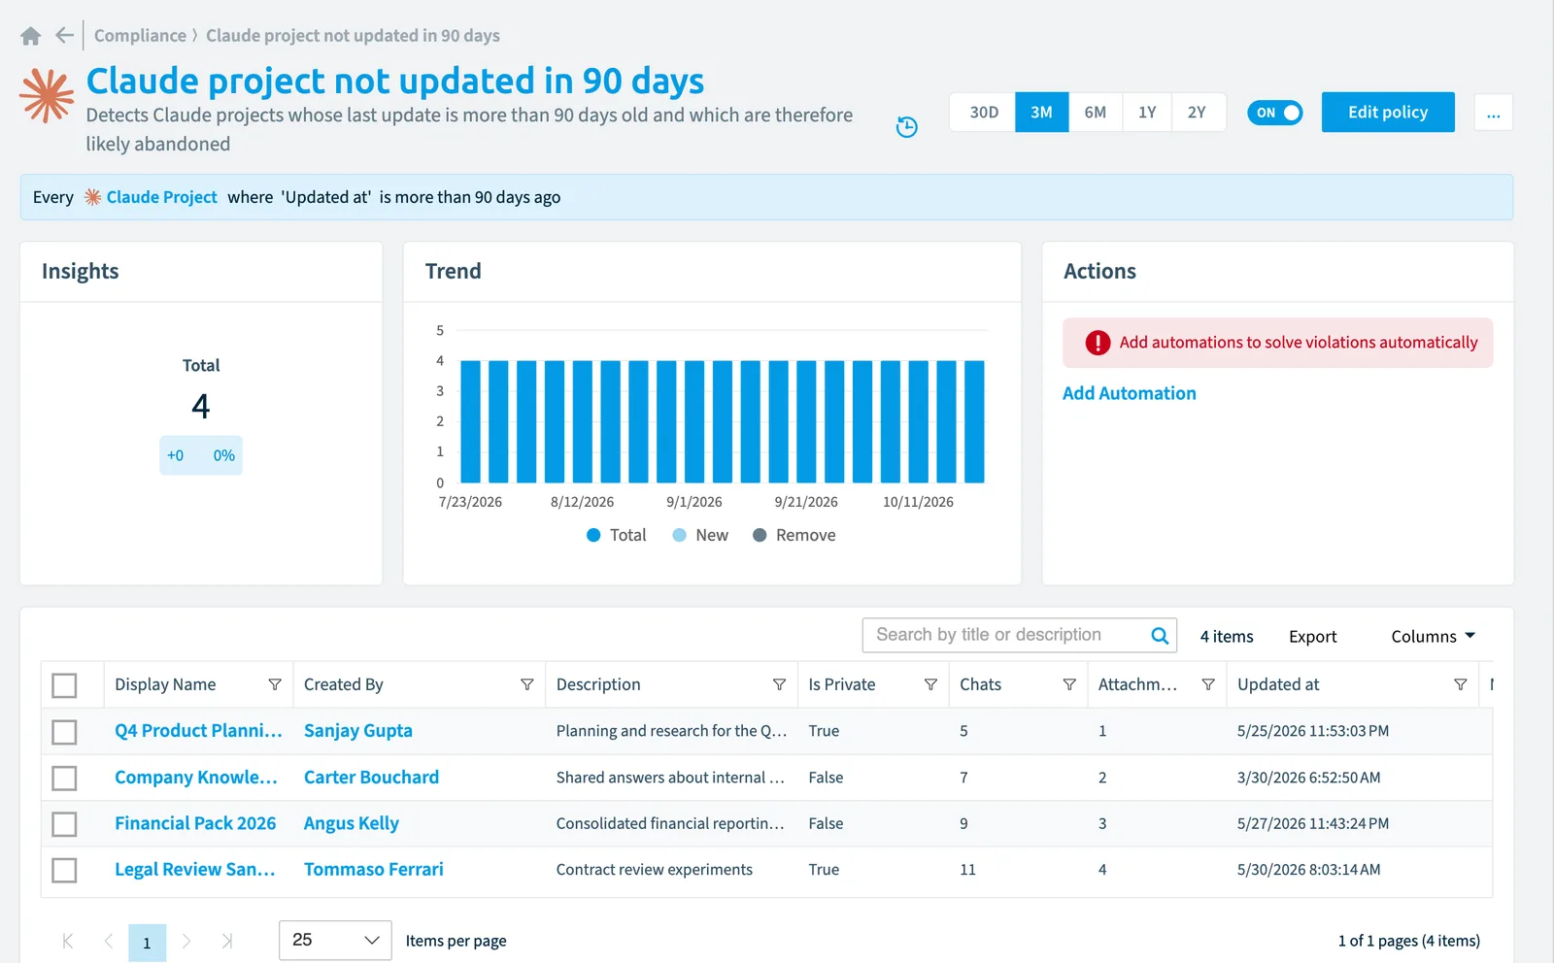
Task: Open the more options ellipsis menu
Action: tap(1493, 113)
